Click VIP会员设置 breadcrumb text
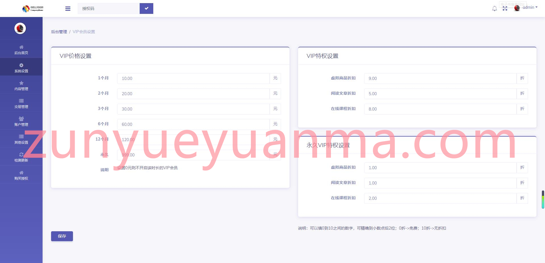Viewport: 545px width, 263px height. (x=84, y=32)
